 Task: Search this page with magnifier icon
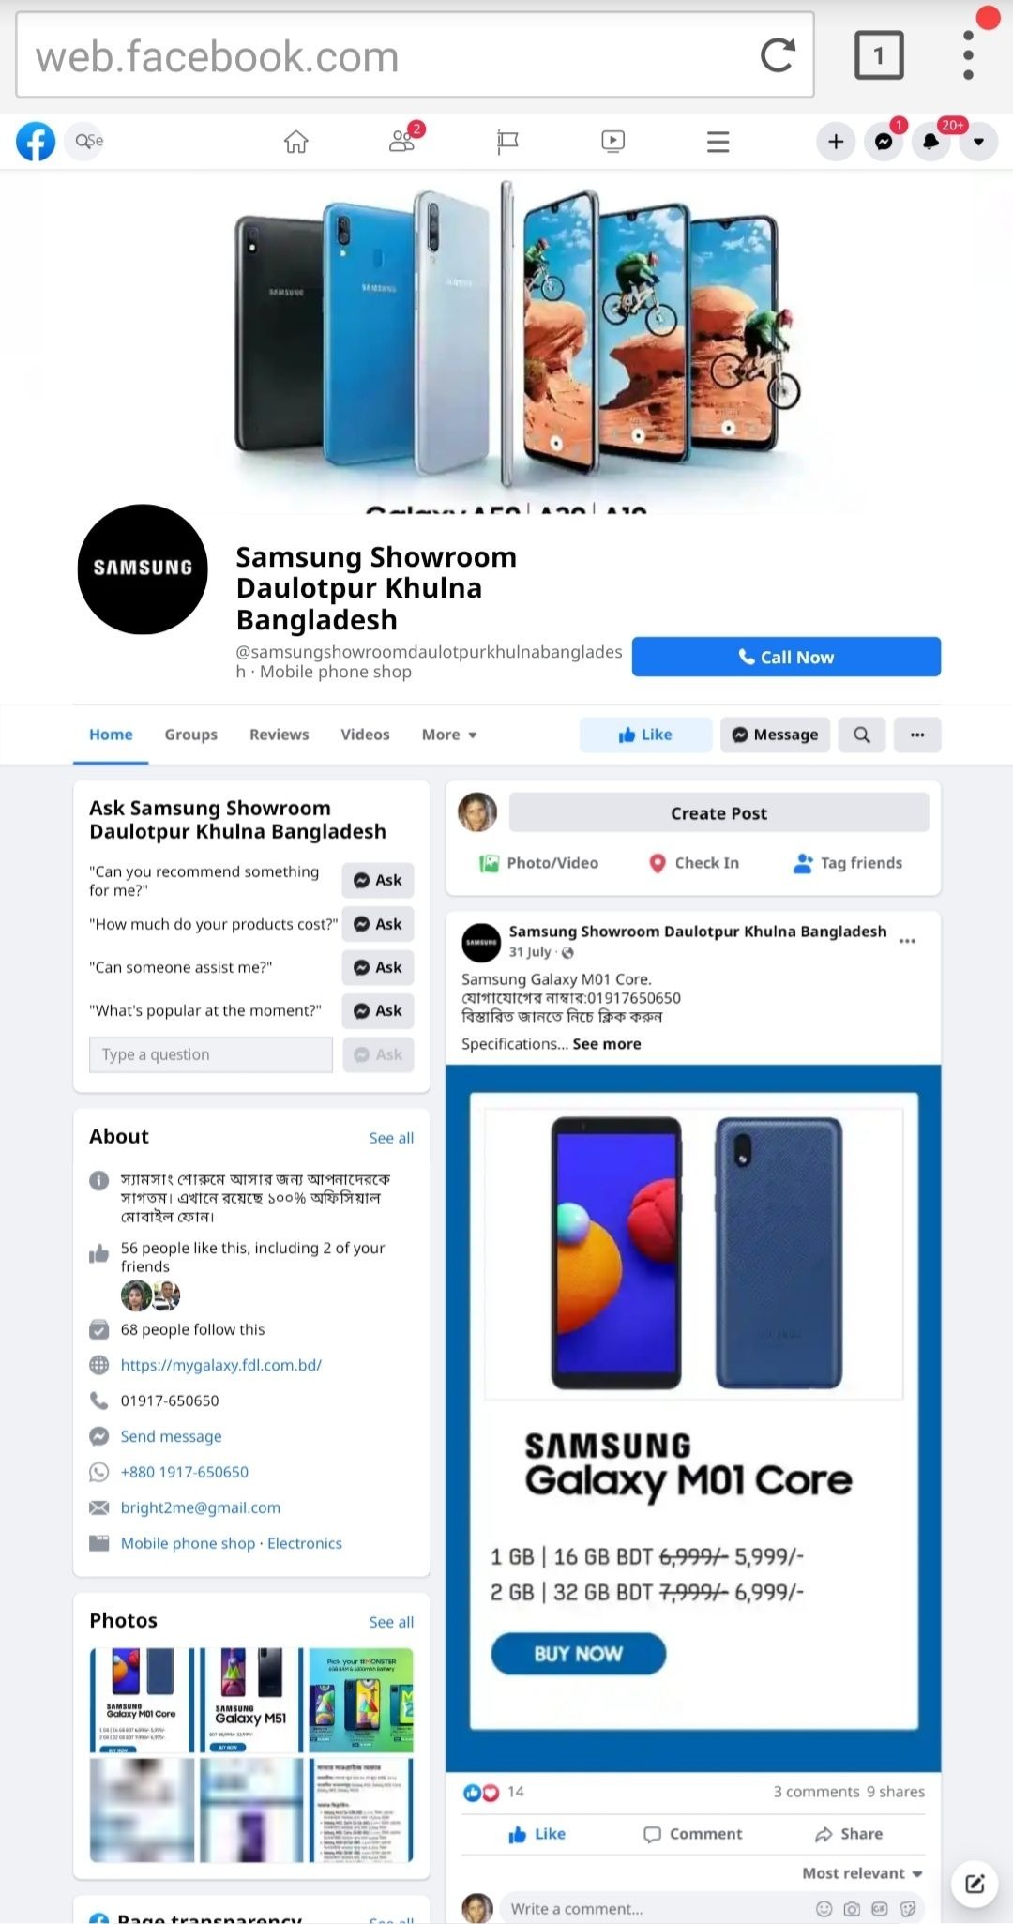[862, 735]
